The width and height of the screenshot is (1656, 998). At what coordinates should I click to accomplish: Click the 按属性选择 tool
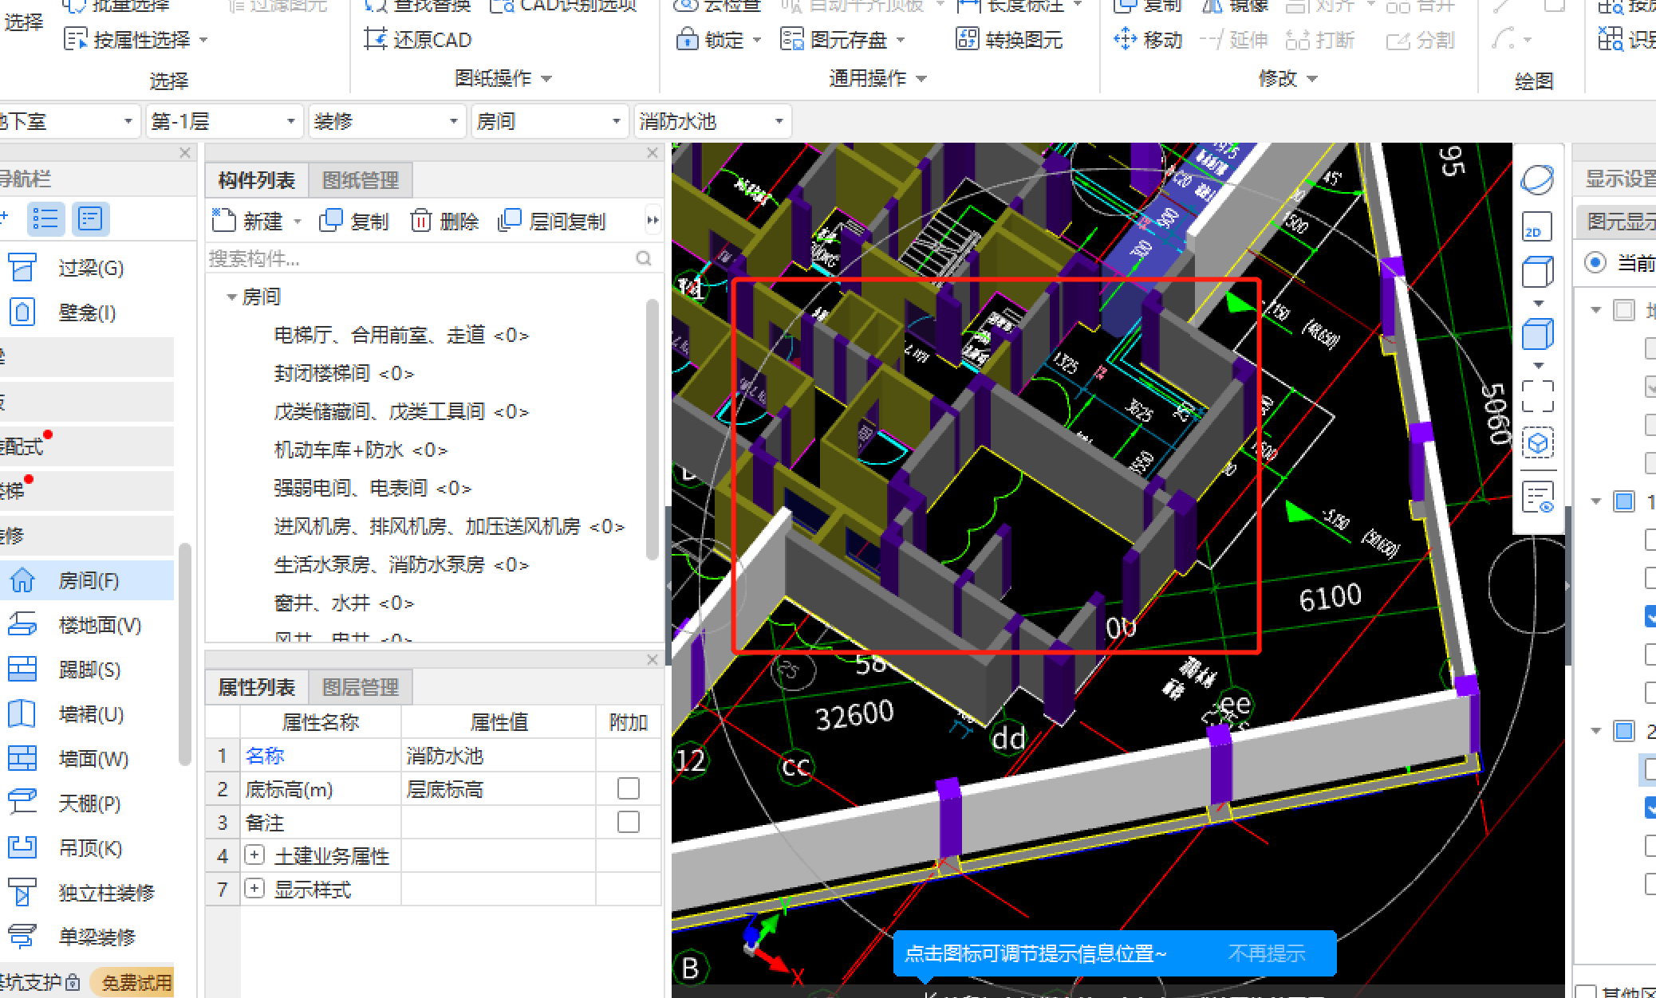[x=136, y=39]
